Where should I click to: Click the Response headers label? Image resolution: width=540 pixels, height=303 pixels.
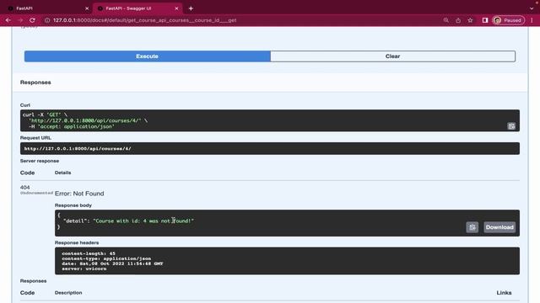pyautogui.click(x=77, y=242)
